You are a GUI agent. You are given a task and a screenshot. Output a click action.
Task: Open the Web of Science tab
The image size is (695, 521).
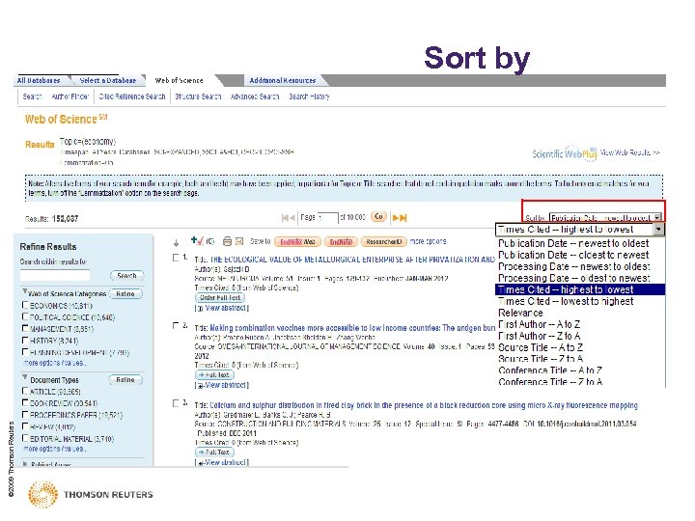[x=180, y=81]
